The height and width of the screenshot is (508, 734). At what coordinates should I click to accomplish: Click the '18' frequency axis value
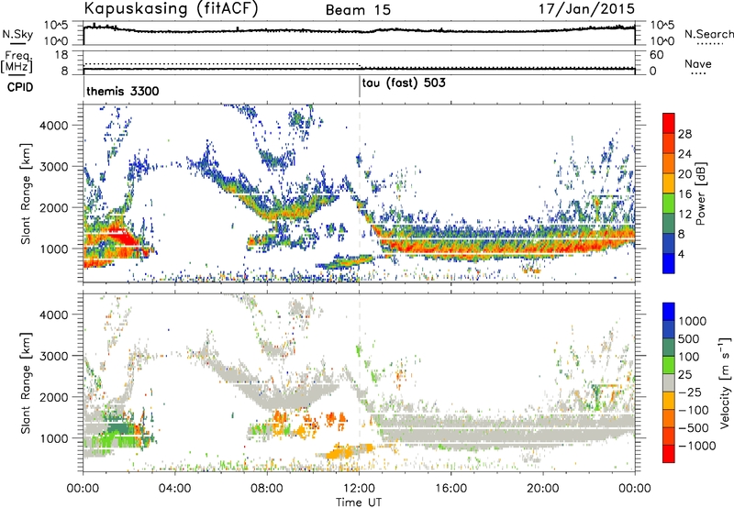click(61, 55)
